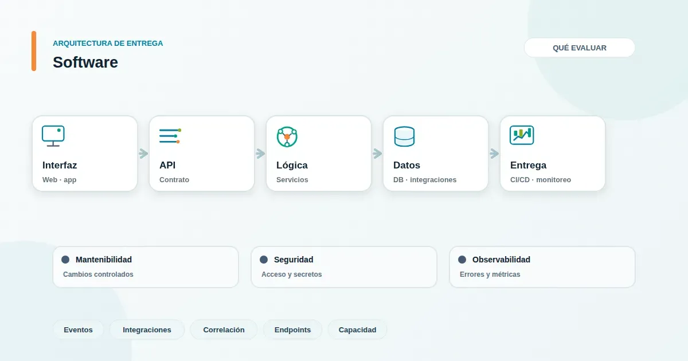The width and height of the screenshot is (688, 361).
Task: Click the 'CI/CD · monitoreo' subtitle
Action: (x=541, y=180)
